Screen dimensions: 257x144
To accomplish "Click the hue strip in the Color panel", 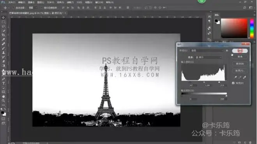I will tap(252, 28).
